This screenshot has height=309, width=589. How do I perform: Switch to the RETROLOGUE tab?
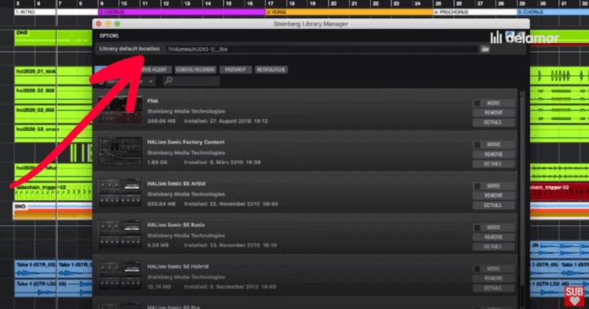tap(271, 70)
